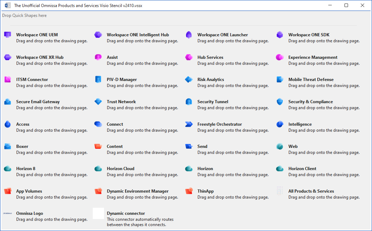372x231 pixels.
Task: Click the 'Dynamic connector' label
Action: coord(126,213)
